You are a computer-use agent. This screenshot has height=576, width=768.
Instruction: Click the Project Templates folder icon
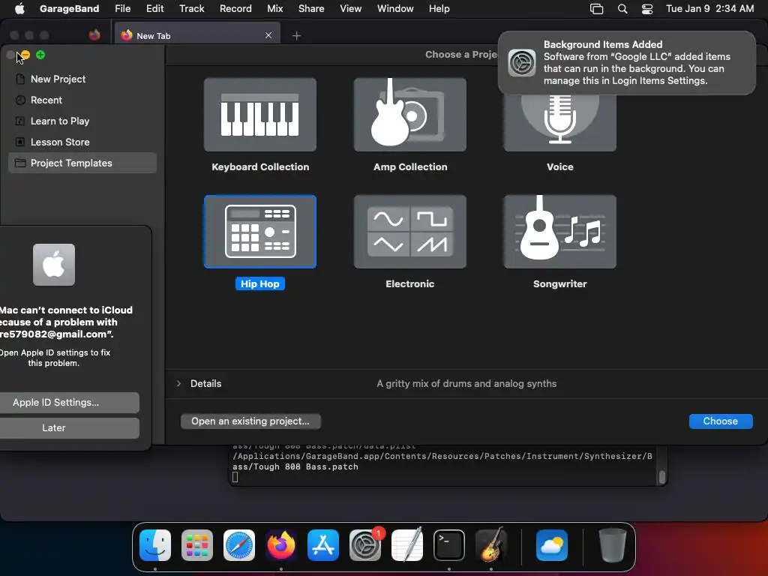[20, 163]
